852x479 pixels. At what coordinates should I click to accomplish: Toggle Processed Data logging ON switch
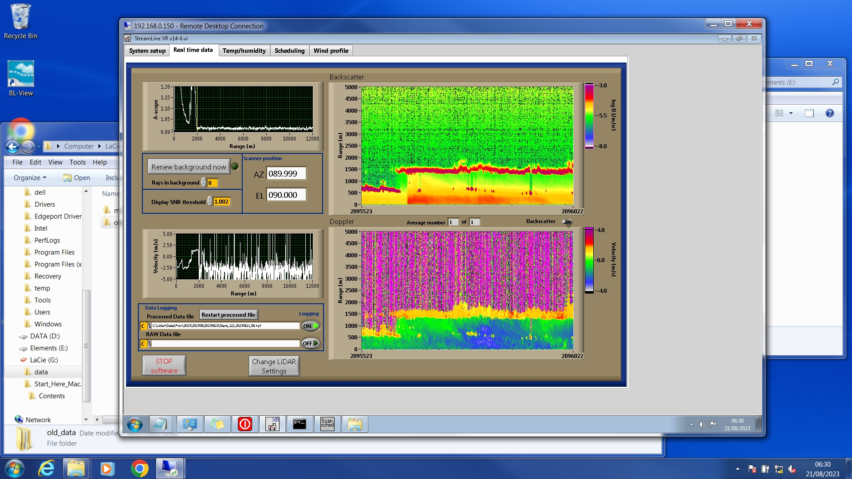pyautogui.click(x=311, y=326)
